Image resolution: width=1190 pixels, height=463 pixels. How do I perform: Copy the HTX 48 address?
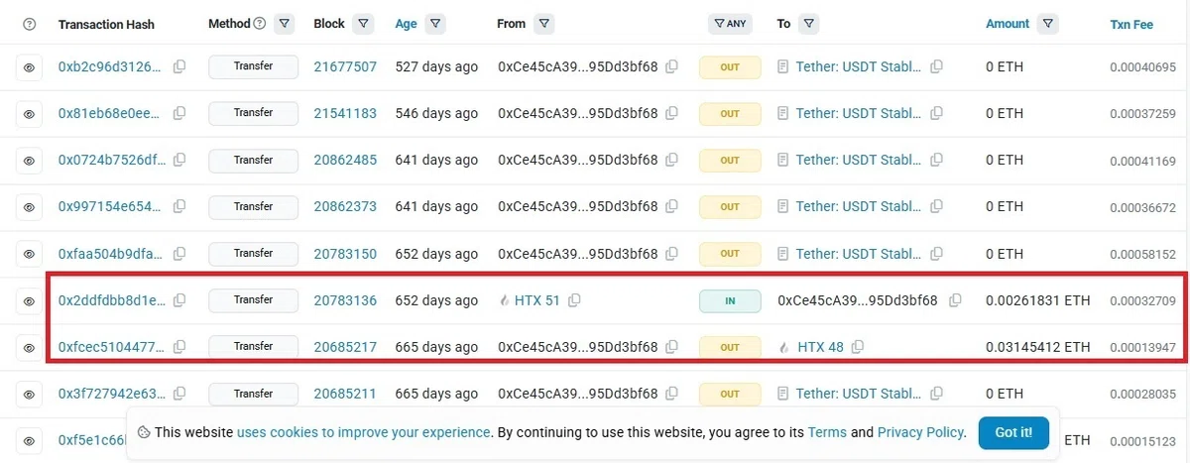858,346
